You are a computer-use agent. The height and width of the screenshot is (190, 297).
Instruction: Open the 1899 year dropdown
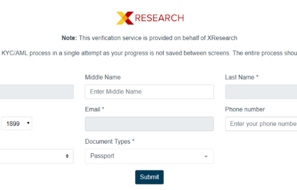pos(17,123)
